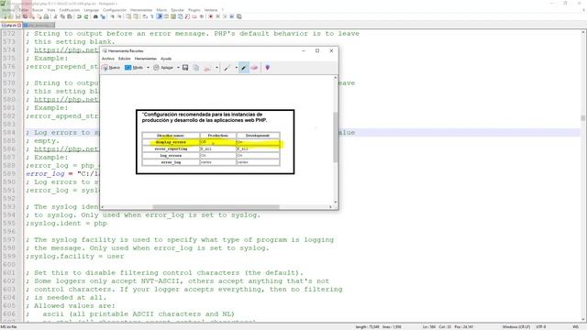
Task: Open the Macro menu in Notepad++
Action: (161, 10)
